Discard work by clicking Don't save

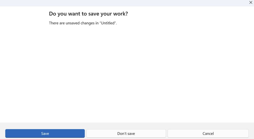(x=126, y=133)
